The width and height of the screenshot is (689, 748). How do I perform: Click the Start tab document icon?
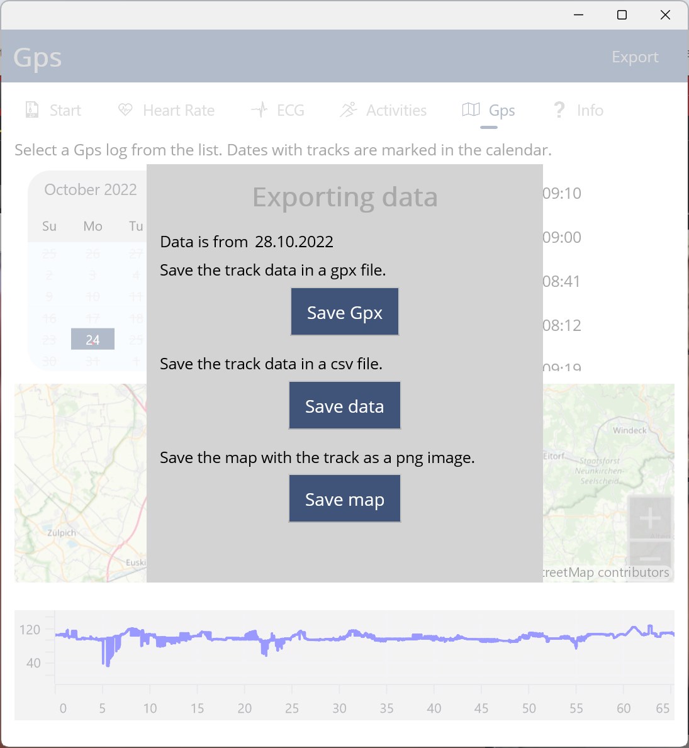click(x=32, y=109)
